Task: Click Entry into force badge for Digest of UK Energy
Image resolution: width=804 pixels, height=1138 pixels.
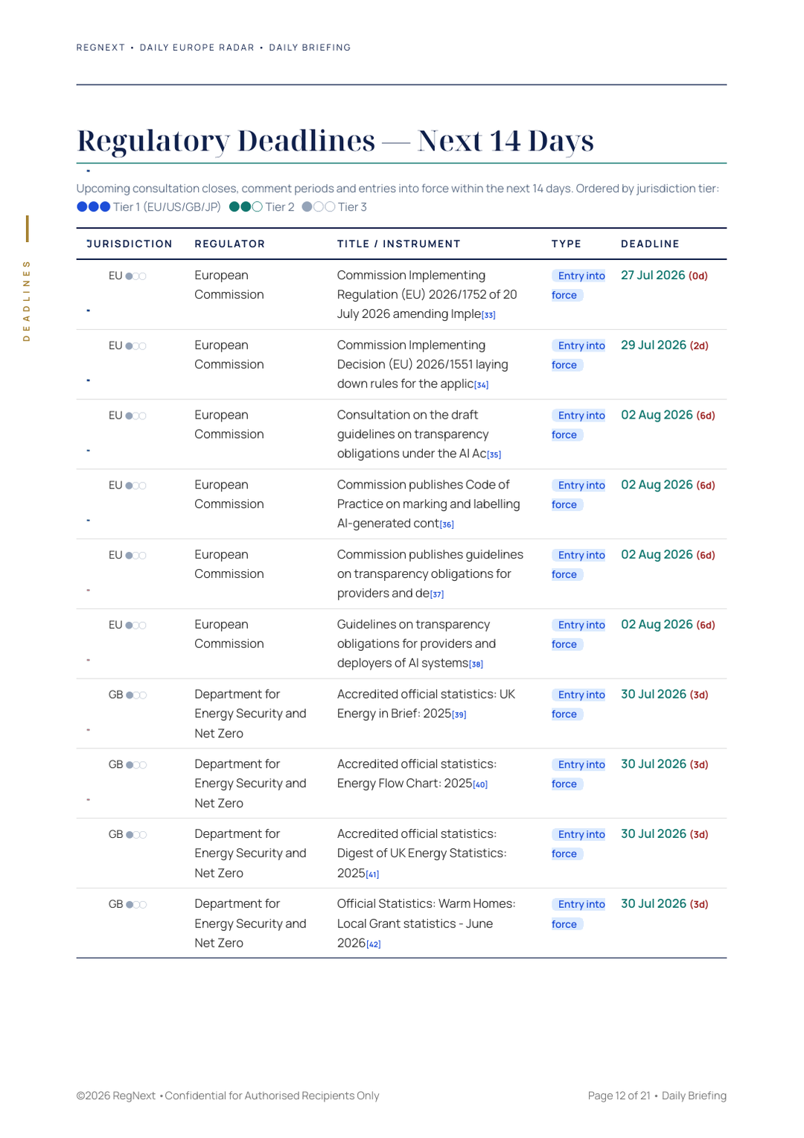Action: [579, 844]
